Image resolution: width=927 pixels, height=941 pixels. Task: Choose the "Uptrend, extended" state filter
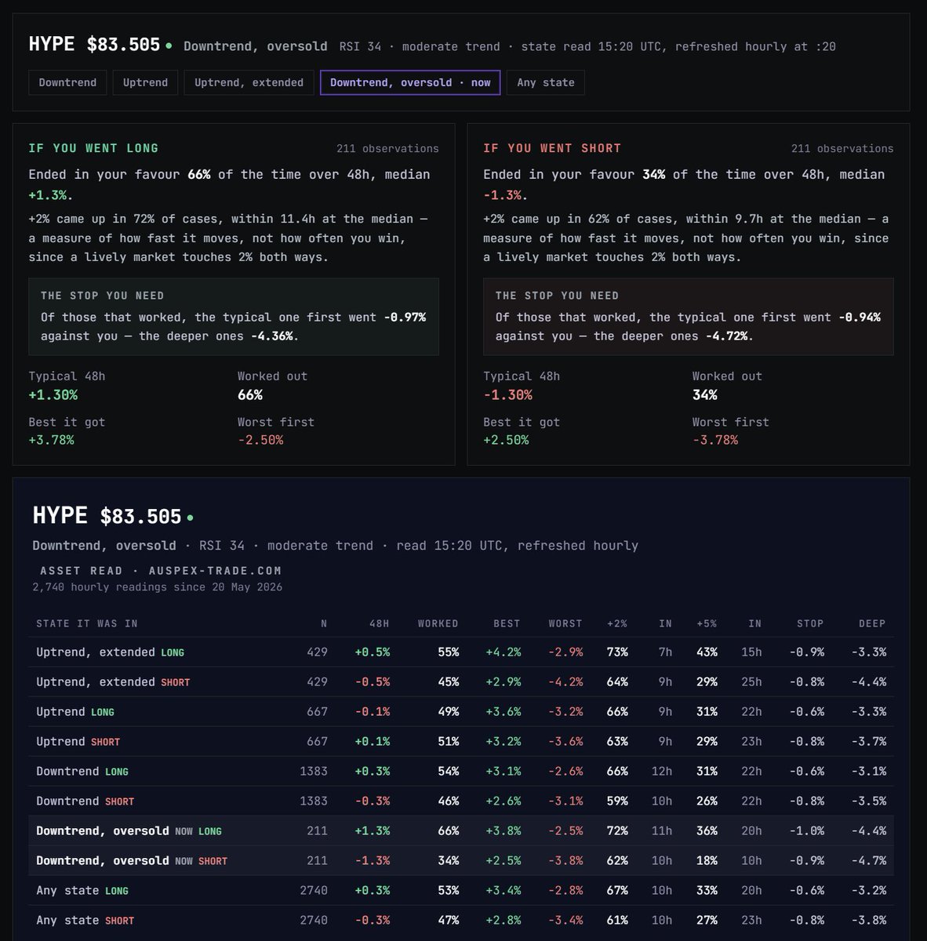[249, 82]
